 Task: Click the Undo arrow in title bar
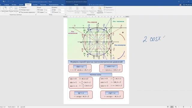(x=4, y=1)
